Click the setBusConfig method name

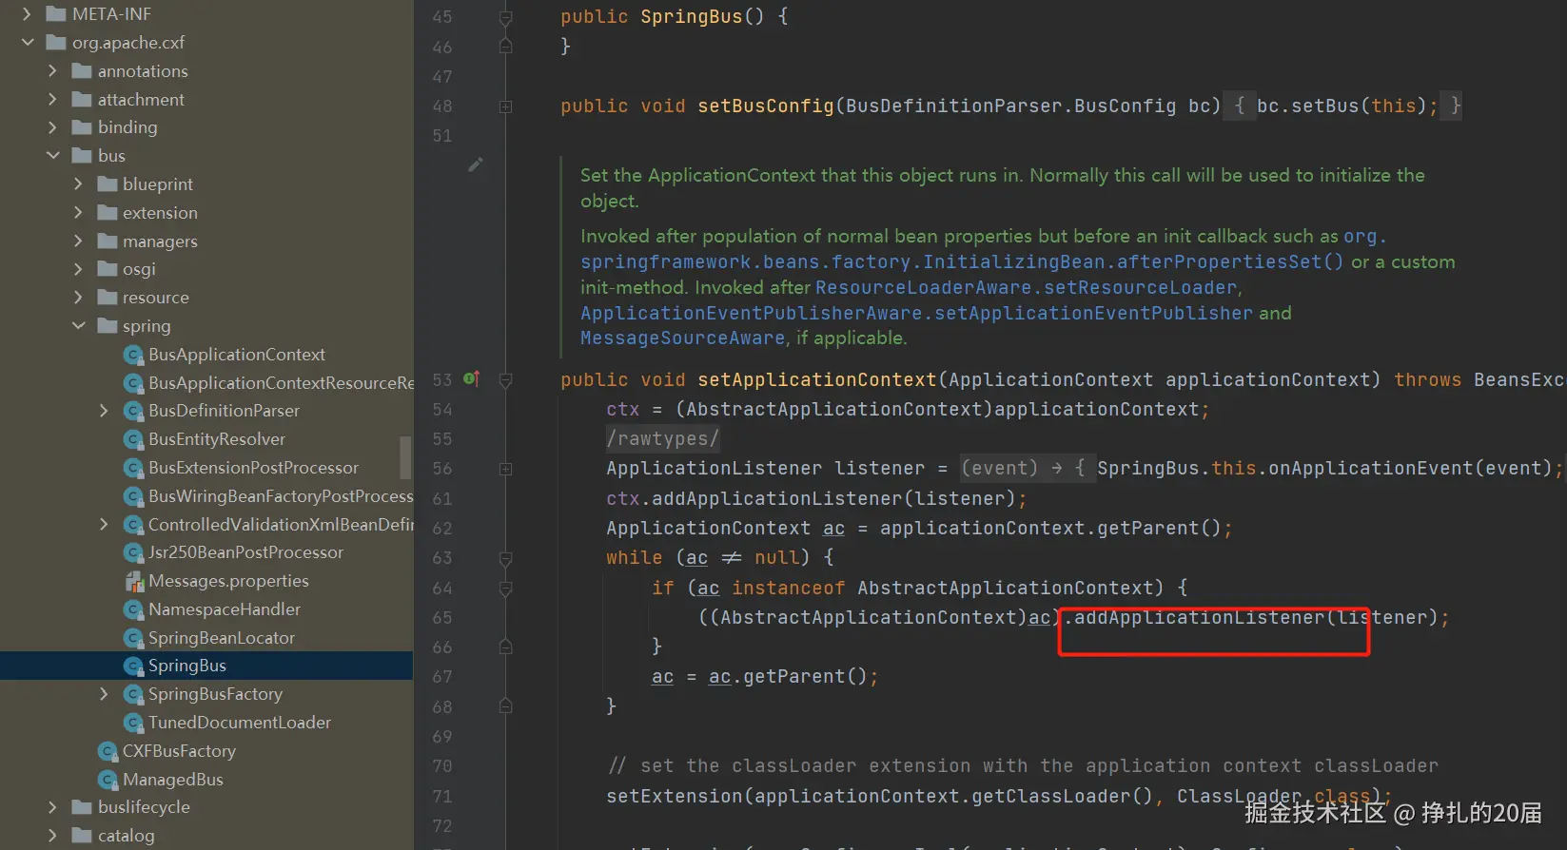(766, 106)
